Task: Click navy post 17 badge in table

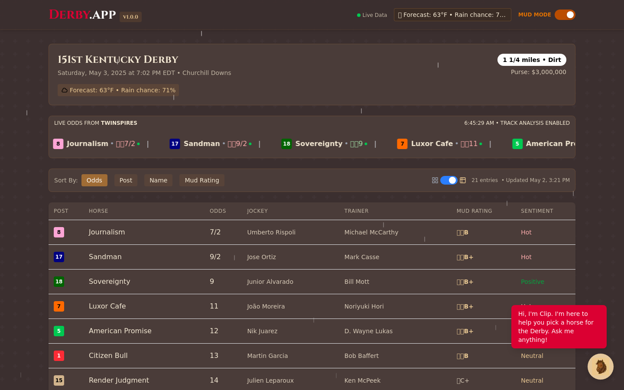Action: [x=59, y=257]
